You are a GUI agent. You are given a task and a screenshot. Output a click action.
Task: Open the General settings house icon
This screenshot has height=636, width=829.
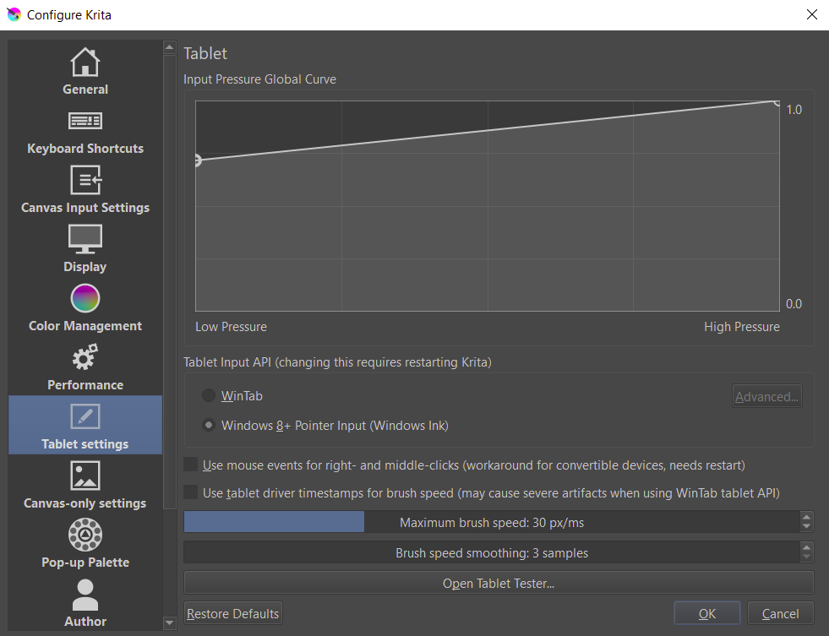(85, 63)
